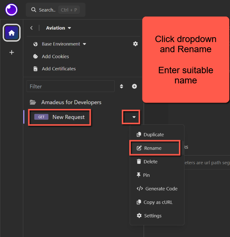Image resolution: width=230 pixels, height=237 pixels.
Task: Open the Amadeus for Developers folder
Action: click(71, 102)
